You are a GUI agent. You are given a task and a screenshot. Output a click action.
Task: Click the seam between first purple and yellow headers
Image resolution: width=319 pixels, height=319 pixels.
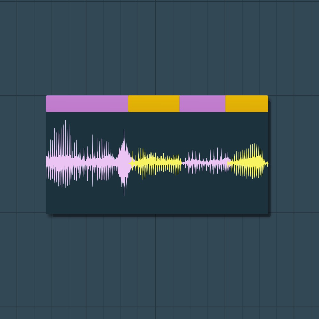pyautogui.click(x=128, y=104)
